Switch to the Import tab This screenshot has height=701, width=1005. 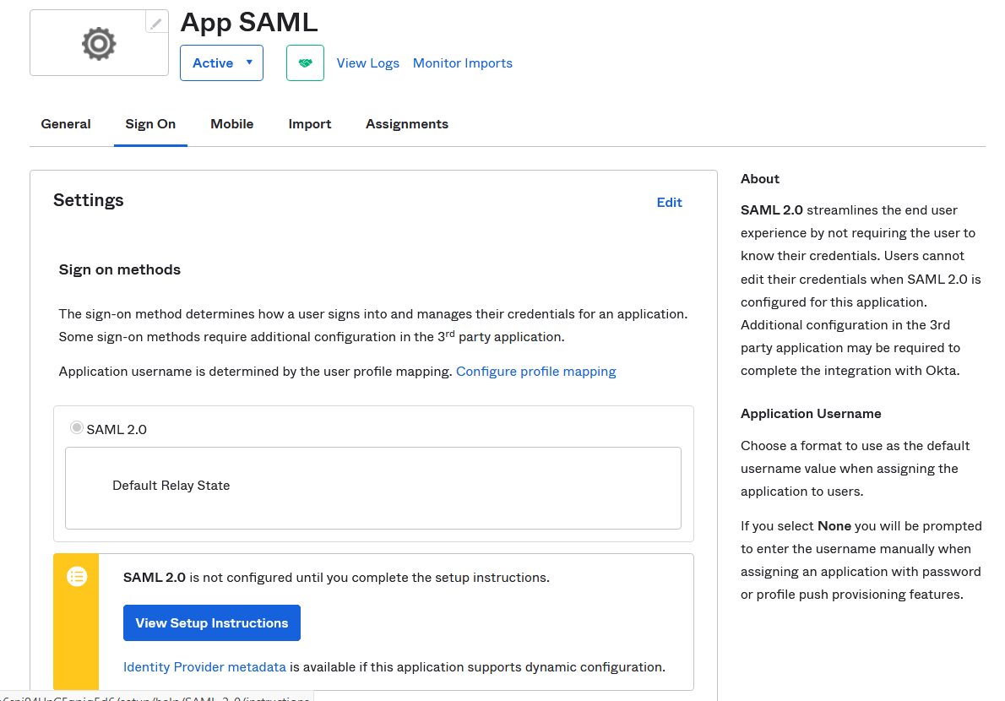310,124
